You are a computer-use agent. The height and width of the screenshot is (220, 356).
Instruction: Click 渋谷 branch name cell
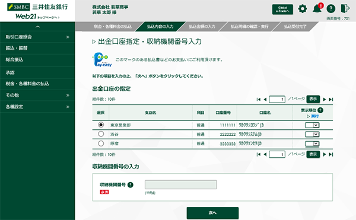(151, 134)
